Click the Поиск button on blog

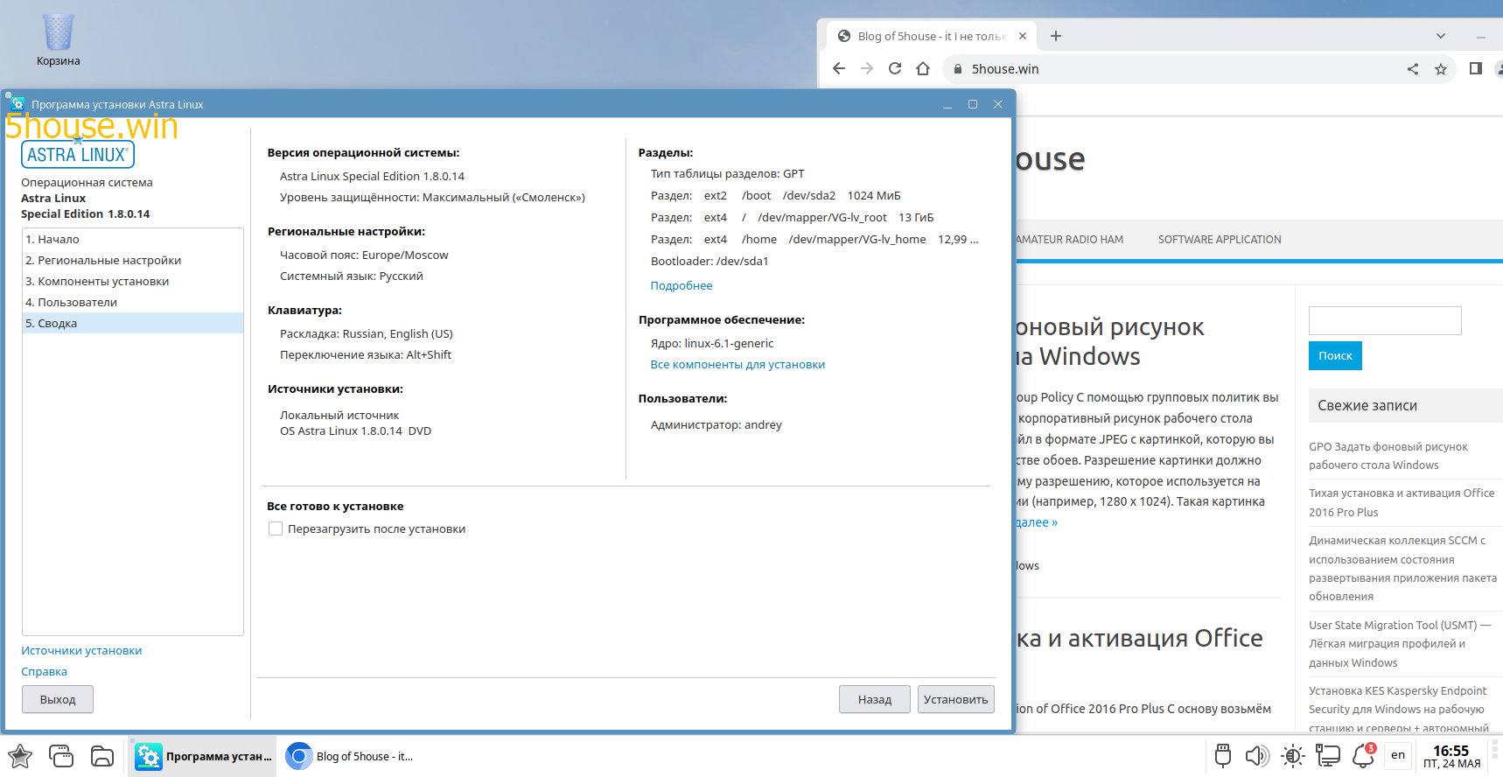click(1335, 355)
